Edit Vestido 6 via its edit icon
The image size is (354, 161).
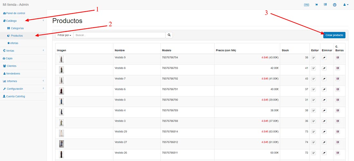[313, 90]
